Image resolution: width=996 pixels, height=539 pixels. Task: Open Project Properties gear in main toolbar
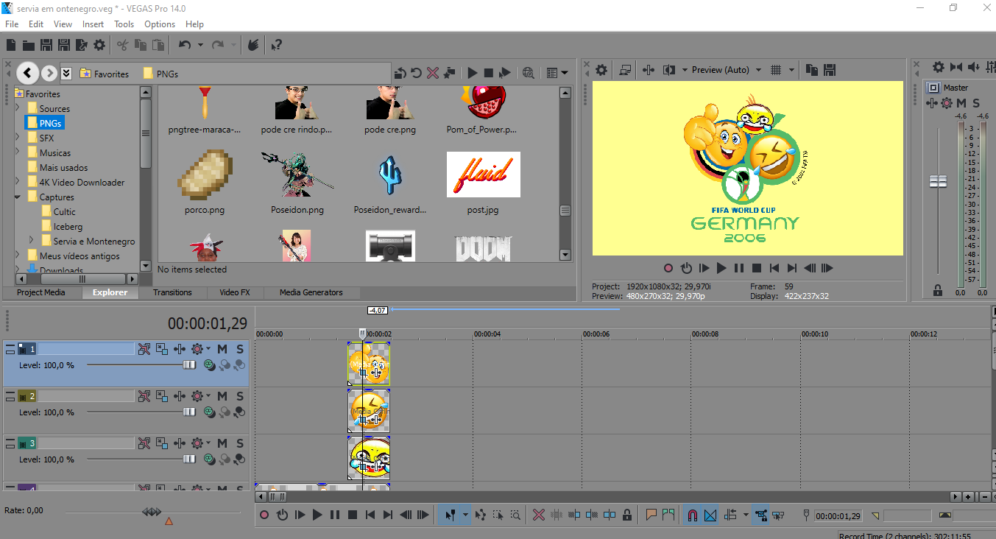tap(99, 45)
